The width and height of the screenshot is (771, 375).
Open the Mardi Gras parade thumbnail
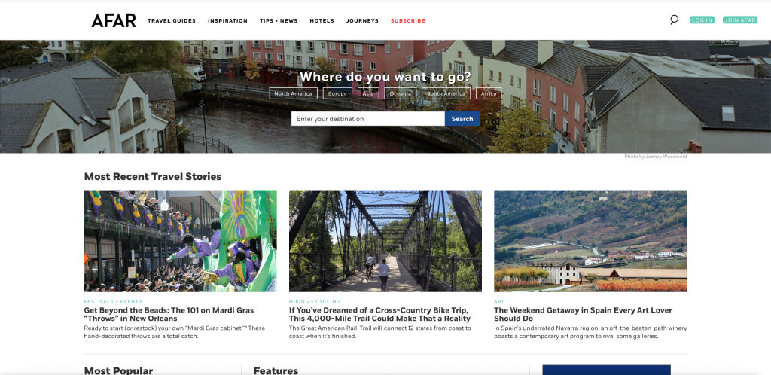click(181, 241)
